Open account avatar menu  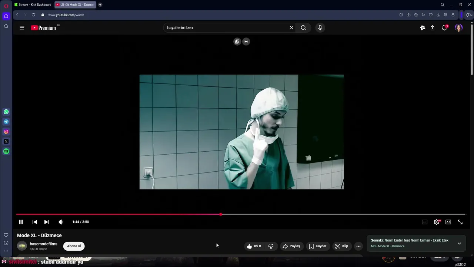pyautogui.click(x=458, y=28)
